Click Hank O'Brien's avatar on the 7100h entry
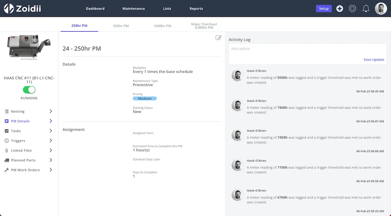Viewport: 391px width, 216px height. [x=238, y=165]
